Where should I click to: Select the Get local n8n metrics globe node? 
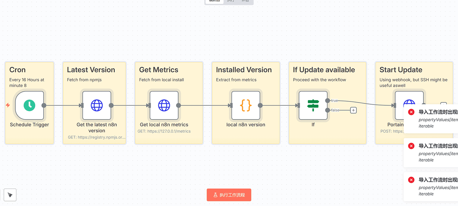pos(164,105)
